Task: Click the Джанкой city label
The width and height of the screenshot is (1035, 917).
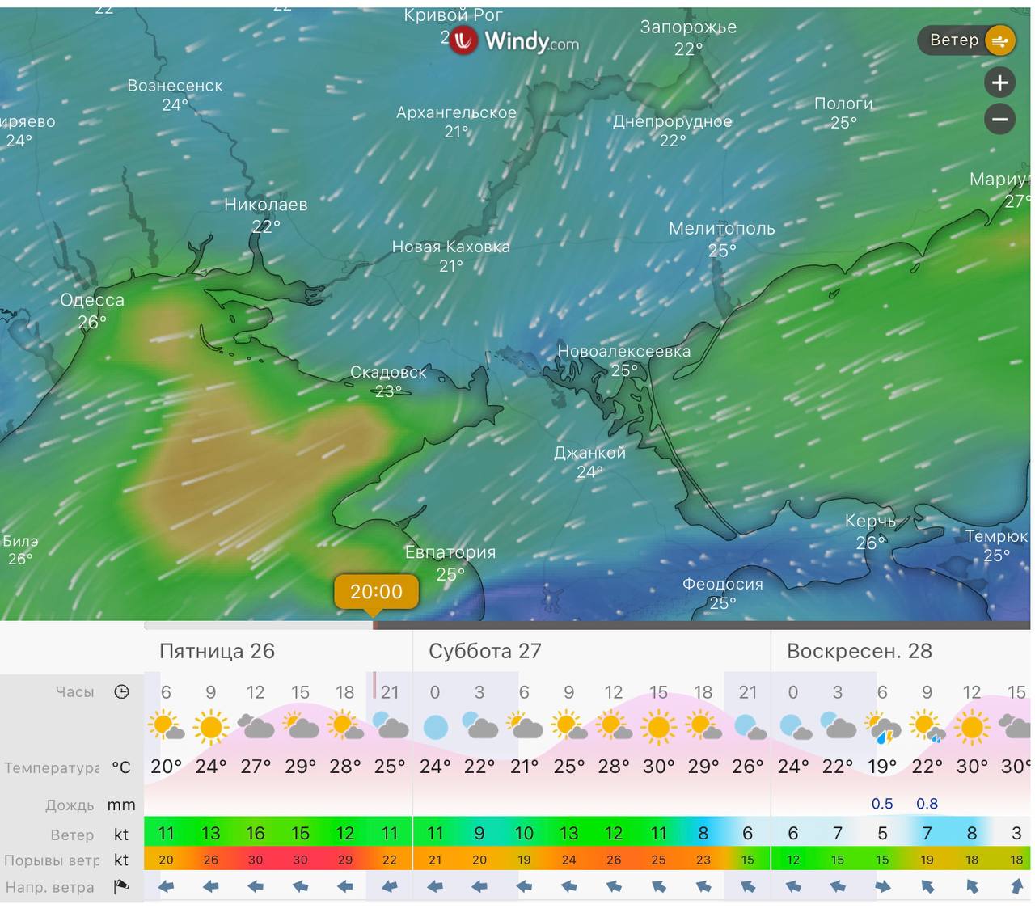Action: point(589,453)
